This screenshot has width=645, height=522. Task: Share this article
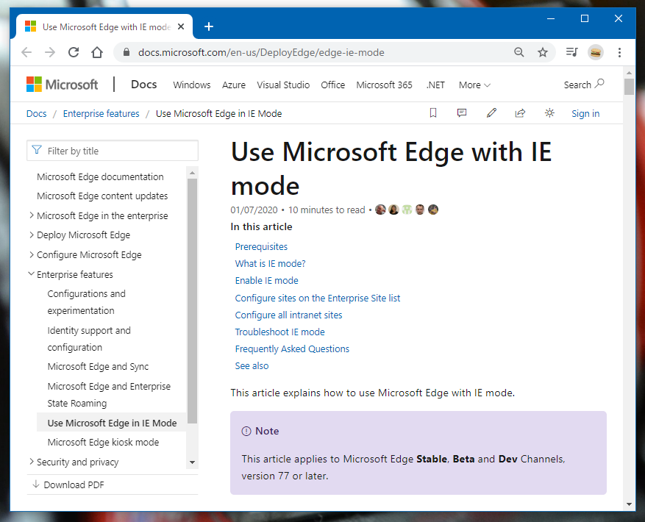(521, 113)
